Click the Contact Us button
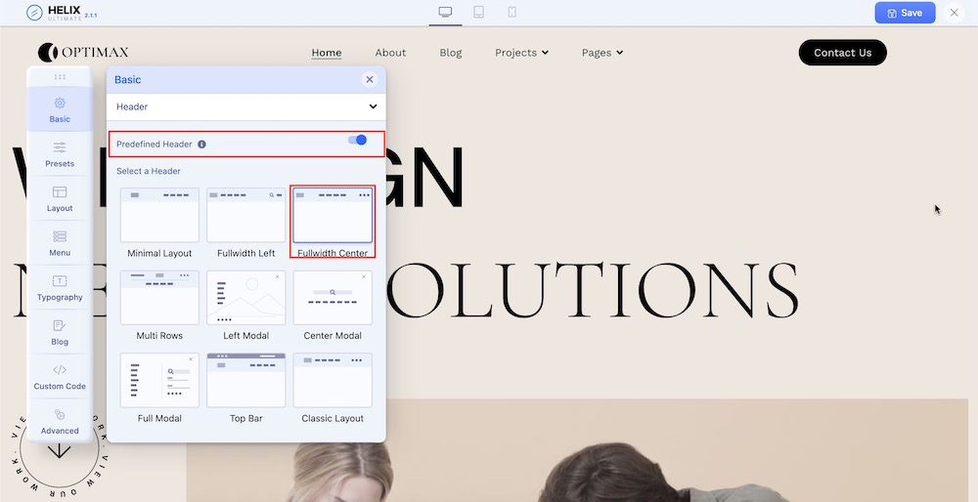The image size is (978, 502). 842,53
